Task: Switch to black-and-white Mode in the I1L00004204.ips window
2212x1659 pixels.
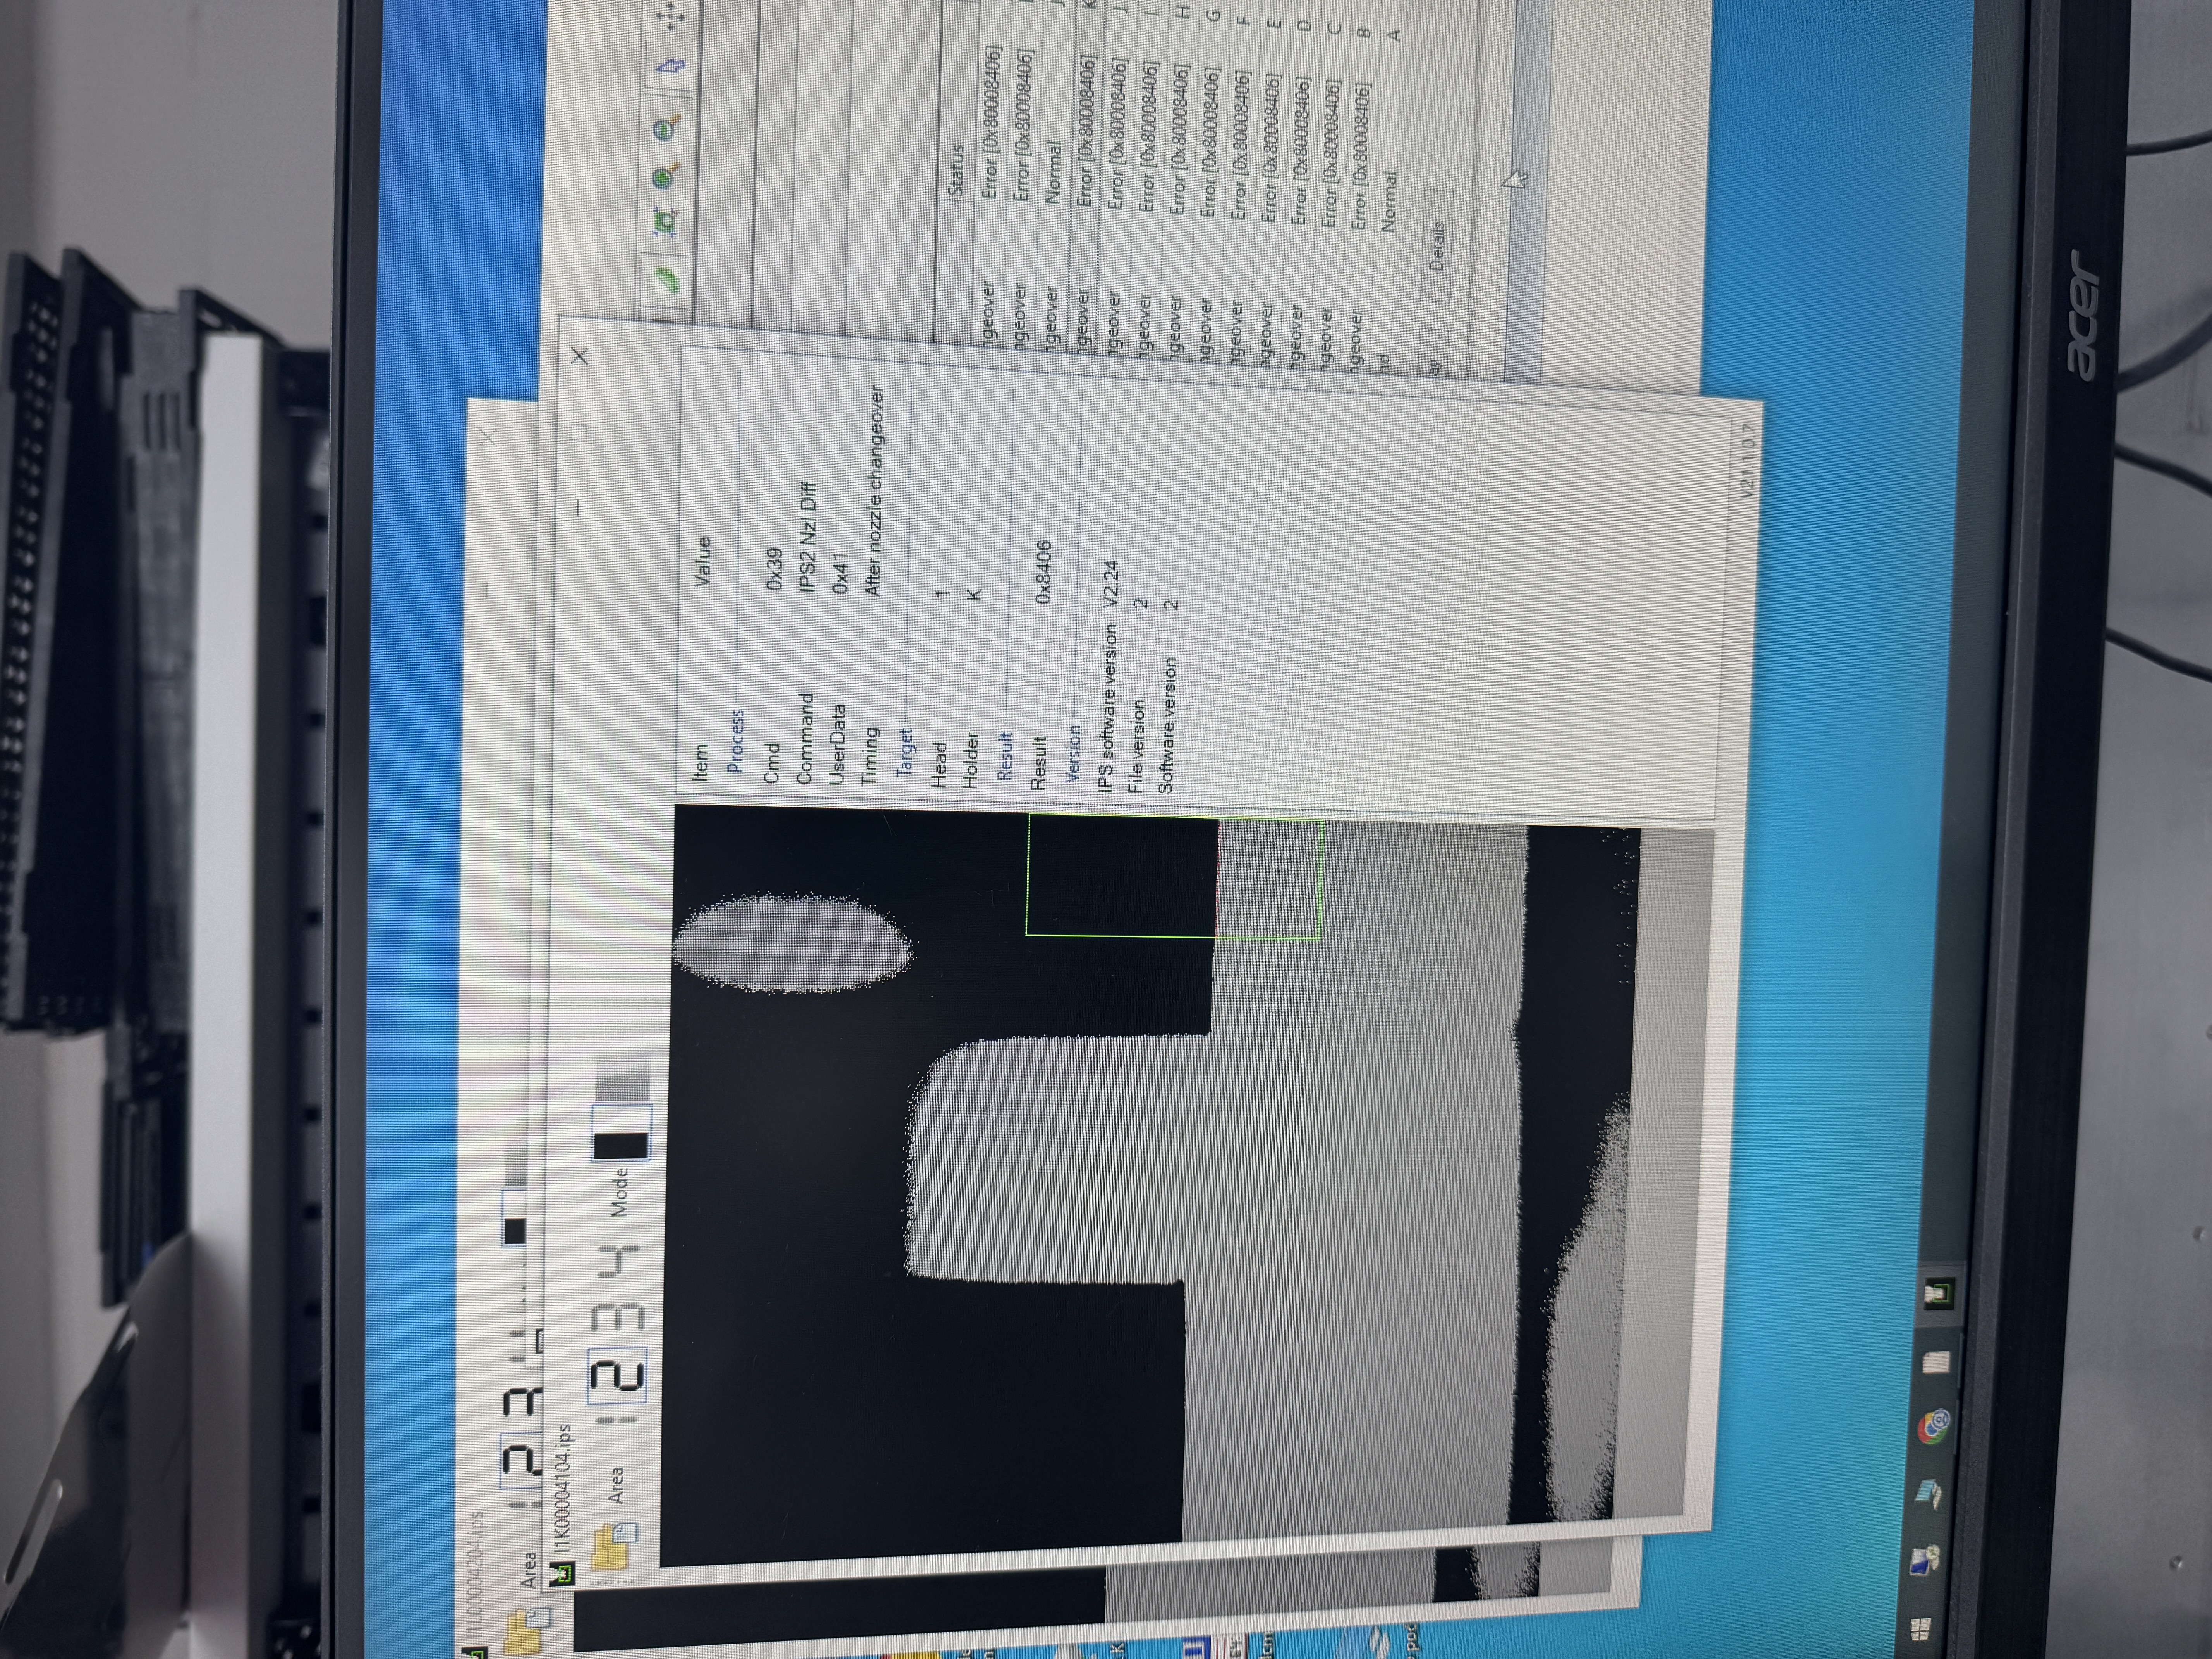Action: (514, 1218)
